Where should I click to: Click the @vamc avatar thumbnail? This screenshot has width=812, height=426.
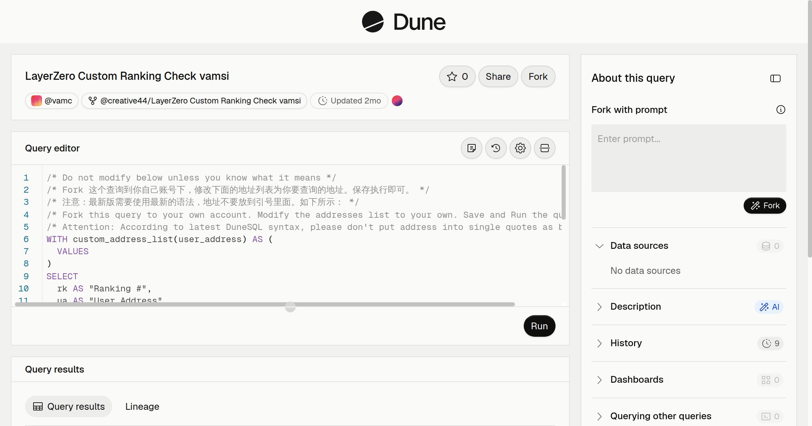[36, 101]
